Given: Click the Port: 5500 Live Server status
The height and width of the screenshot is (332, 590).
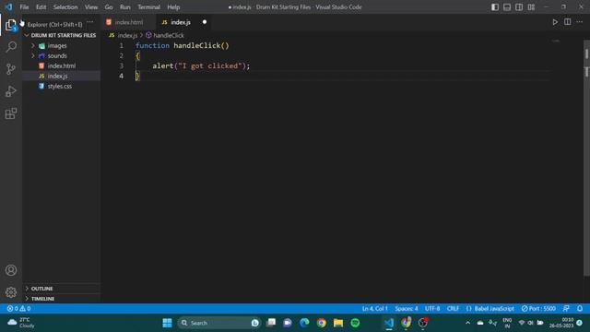Looking at the screenshot, I should 538,308.
